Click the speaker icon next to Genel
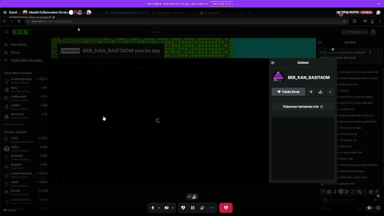384x216 pixels. [5, 13]
